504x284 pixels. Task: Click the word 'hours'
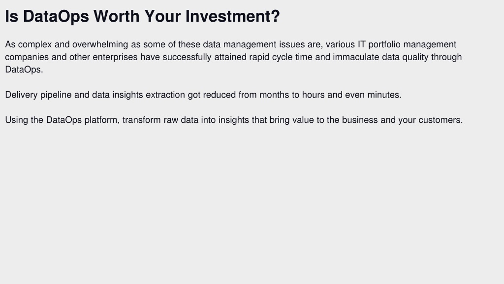pos(313,95)
